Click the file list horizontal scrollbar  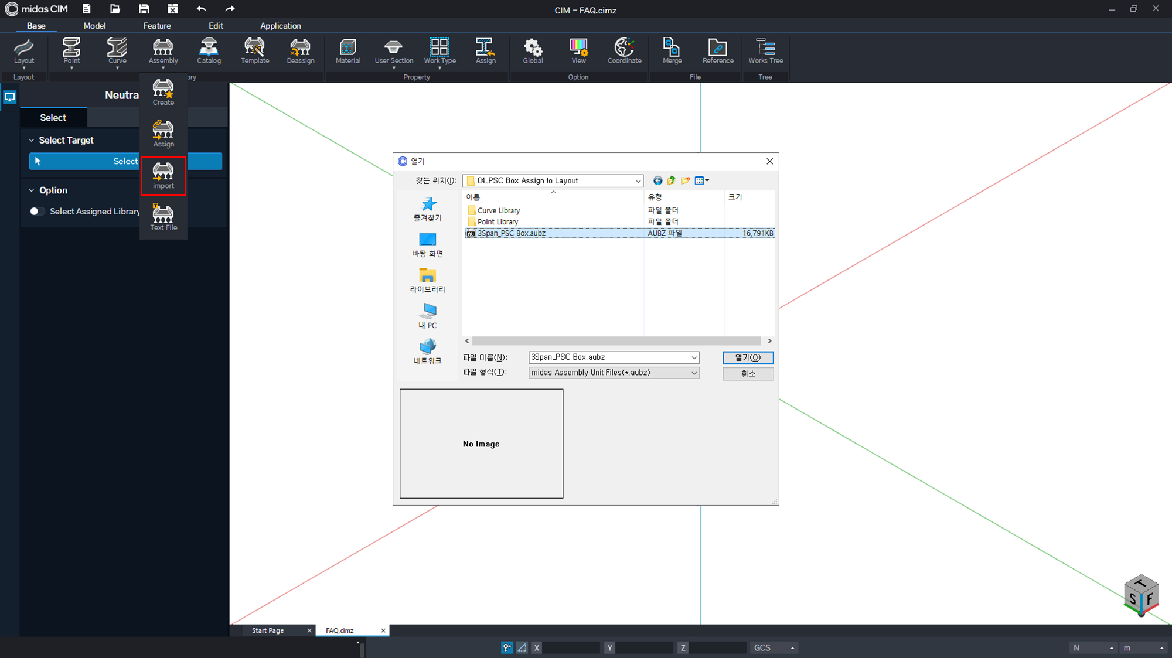[616, 341]
